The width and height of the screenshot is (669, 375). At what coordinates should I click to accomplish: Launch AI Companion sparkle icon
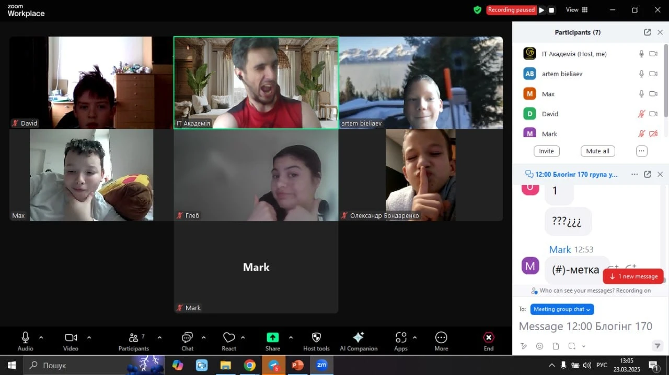coord(358,337)
